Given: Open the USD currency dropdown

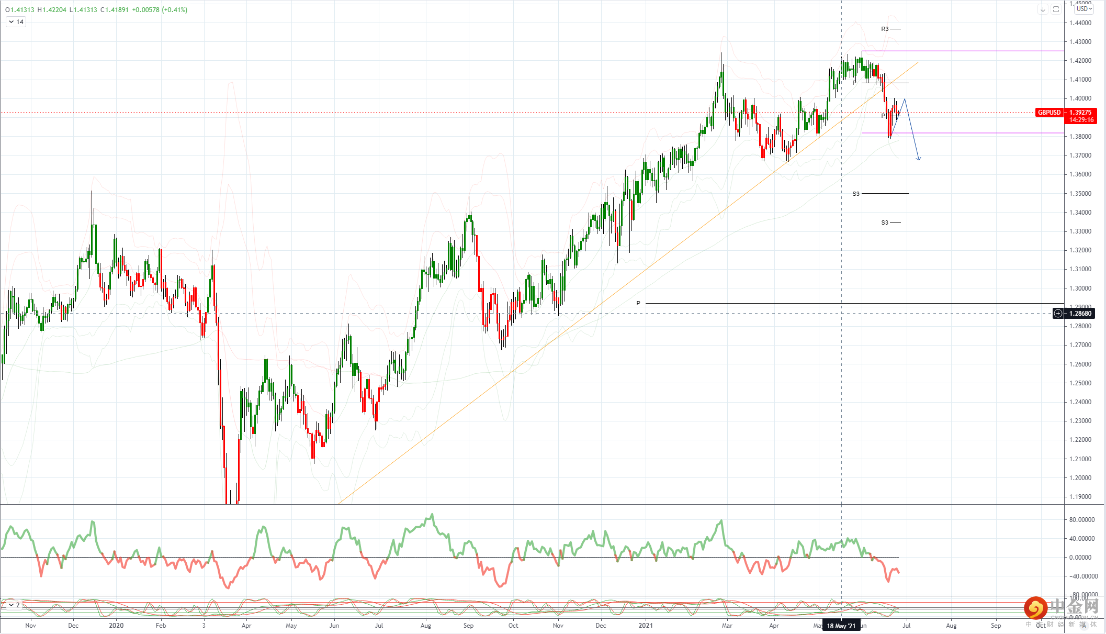Looking at the screenshot, I should coord(1084,9).
